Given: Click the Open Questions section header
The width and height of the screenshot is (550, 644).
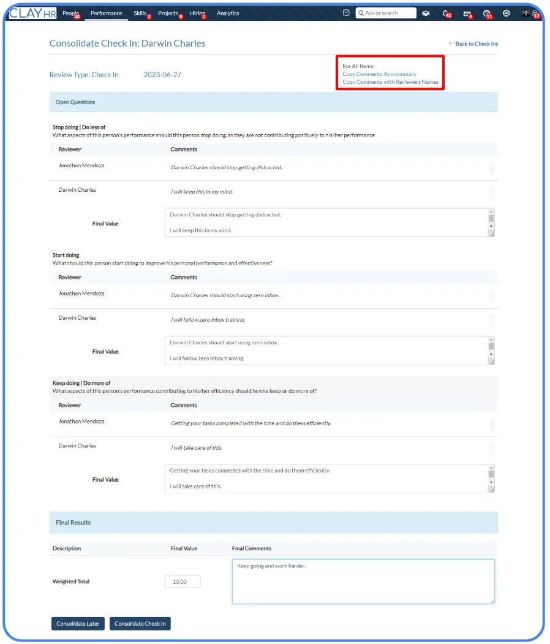Looking at the screenshot, I should click(x=274, y=102).
